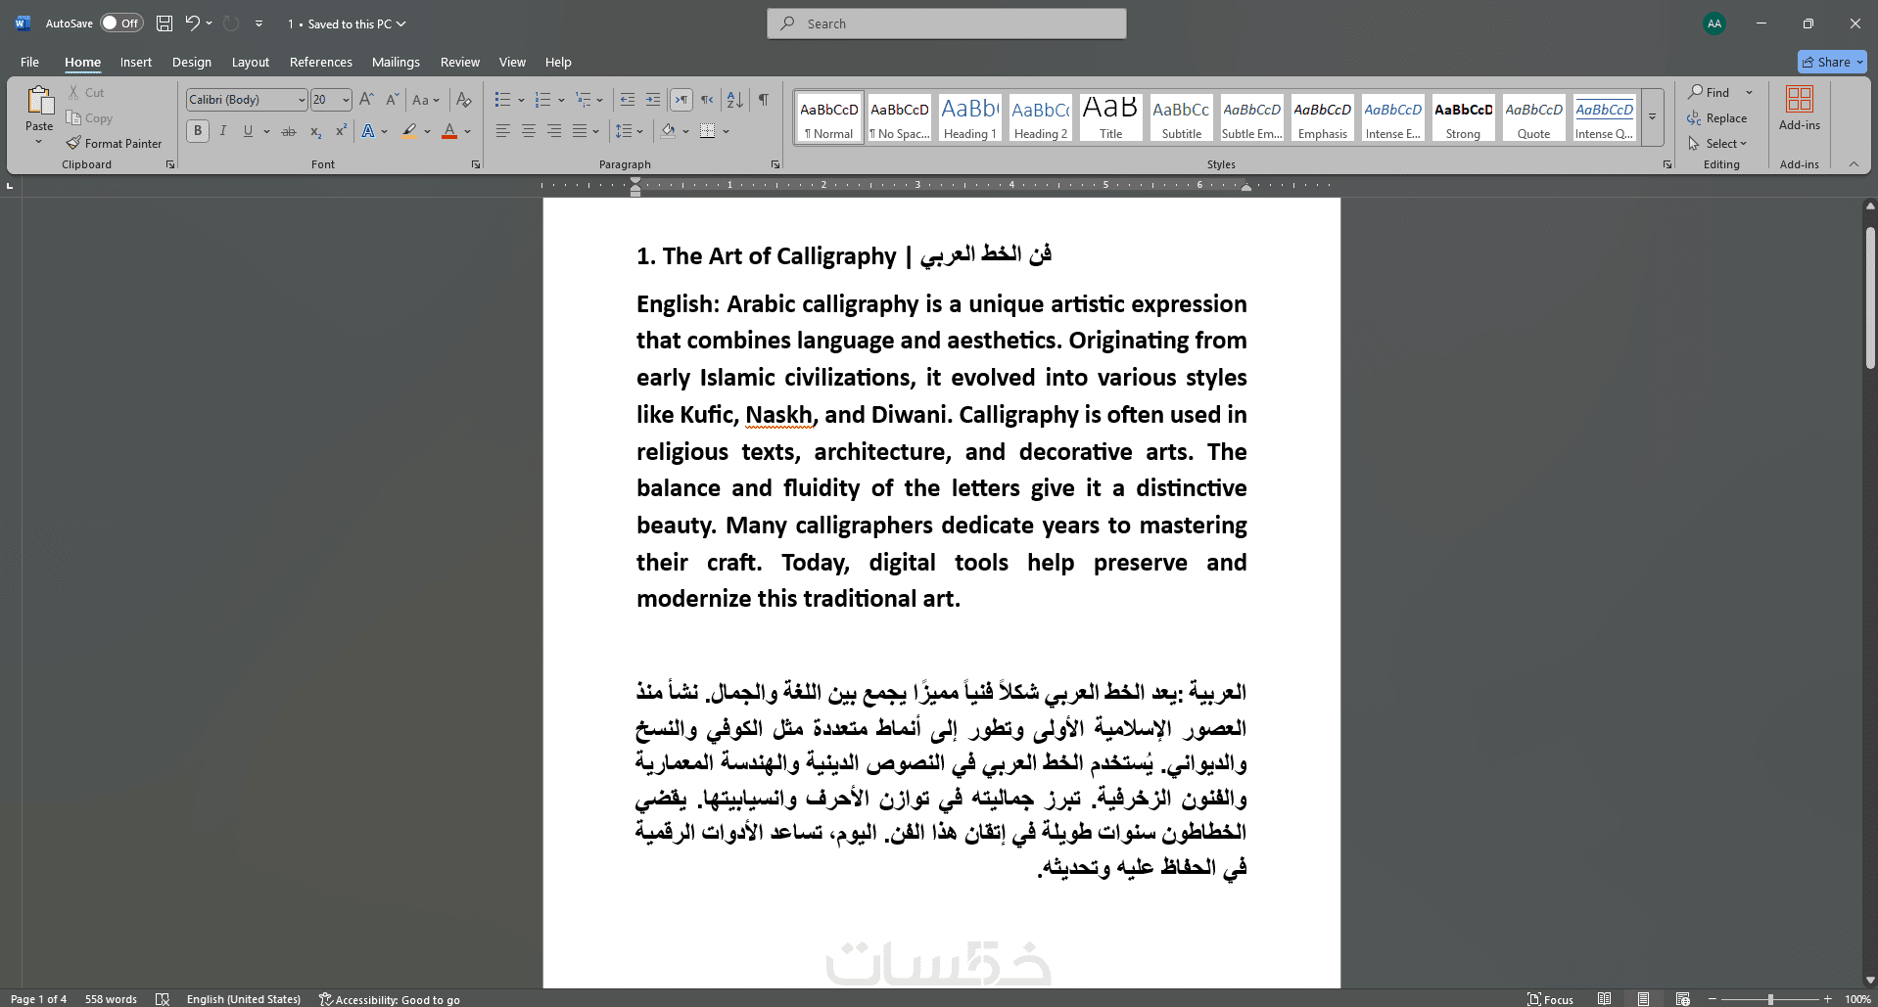Viewport: 1878px width, 1007px height.
Task: Apply superscript formatting
Action: point(341,131)
